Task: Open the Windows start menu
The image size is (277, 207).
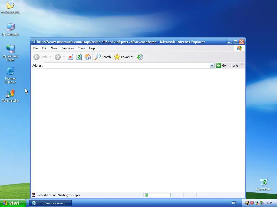Action: 13,203
